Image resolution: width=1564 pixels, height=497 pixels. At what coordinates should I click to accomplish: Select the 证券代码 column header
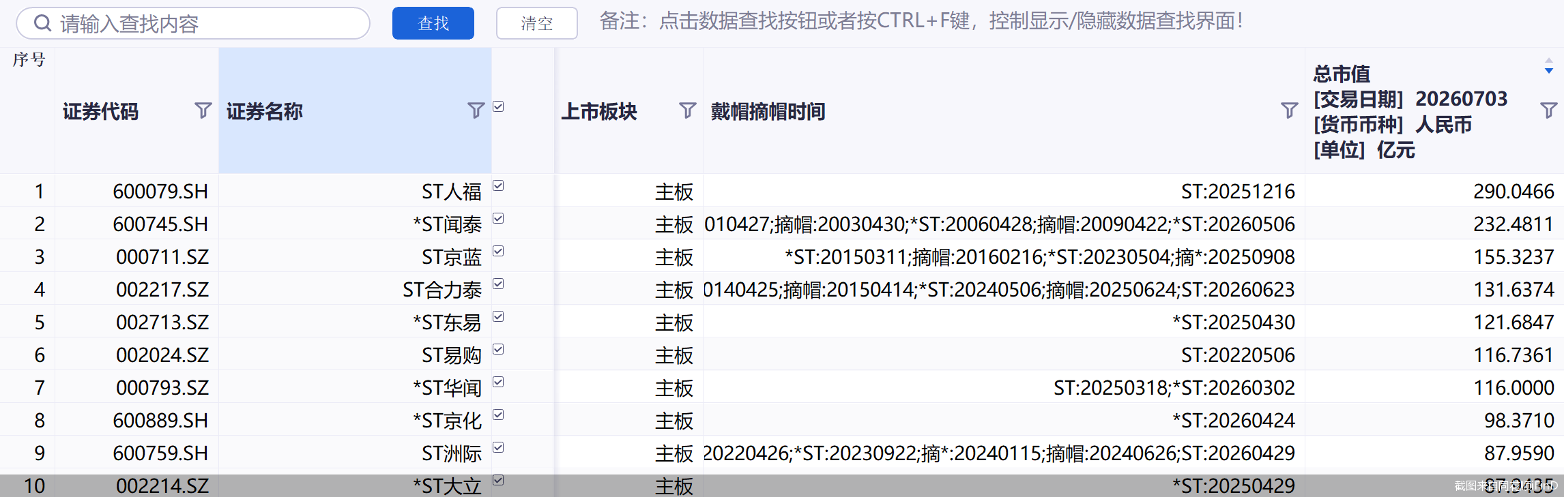click(x=136, y=110)
